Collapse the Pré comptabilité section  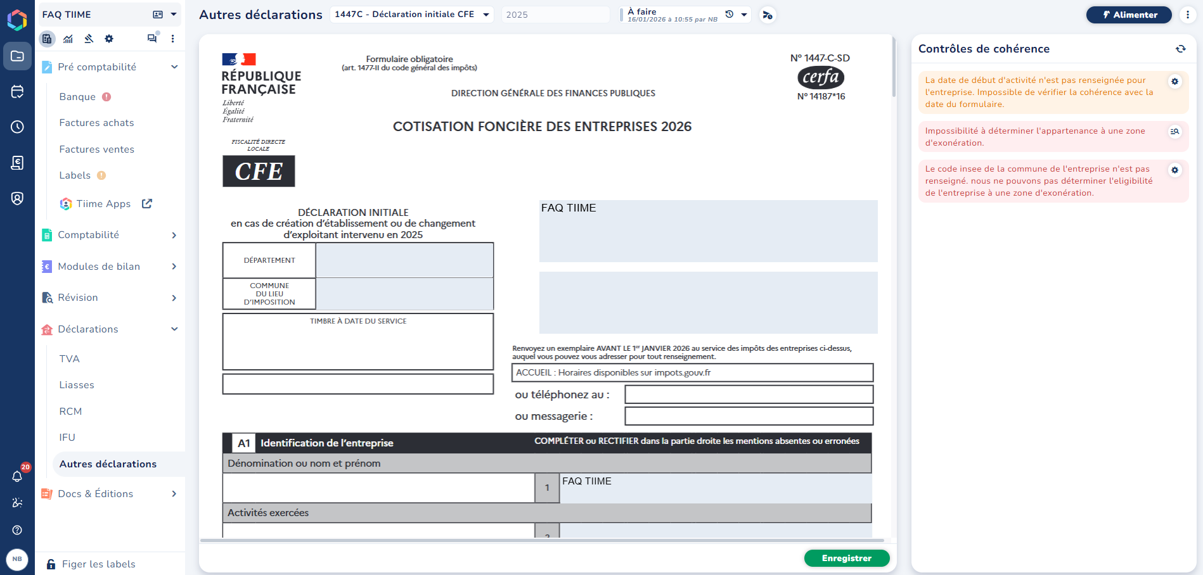coord(174,67)
